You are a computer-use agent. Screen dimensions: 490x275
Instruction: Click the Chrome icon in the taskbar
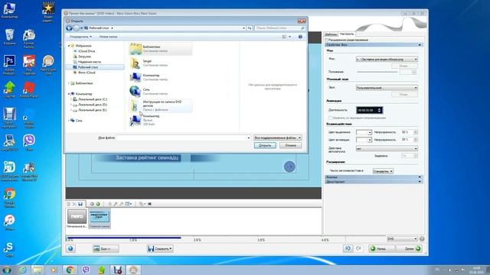click(x=70, y=270)
